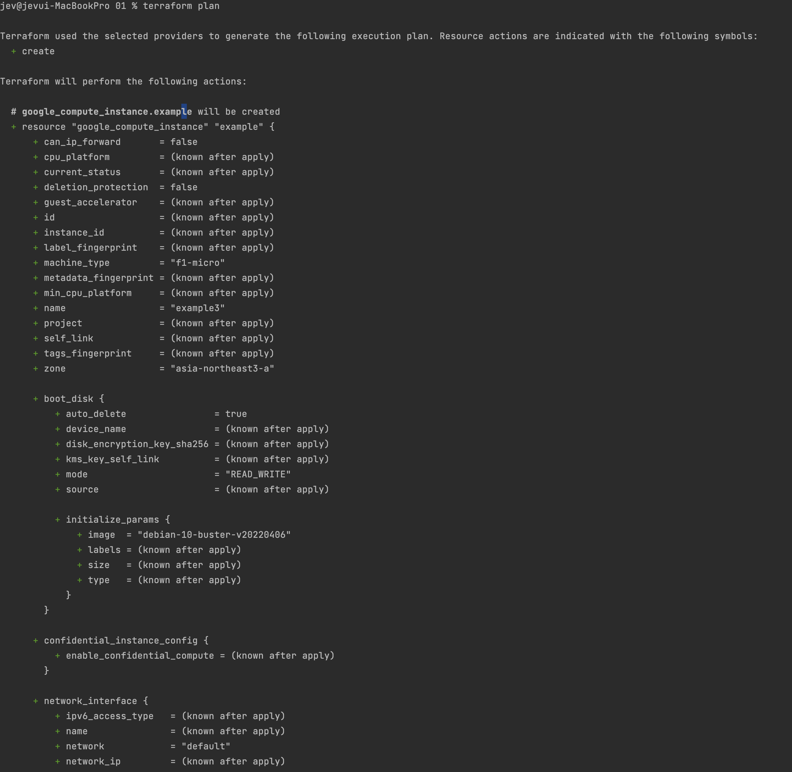792x772 pixels.
Task: Click the green plus before 'create'
Action: (14, 52)
